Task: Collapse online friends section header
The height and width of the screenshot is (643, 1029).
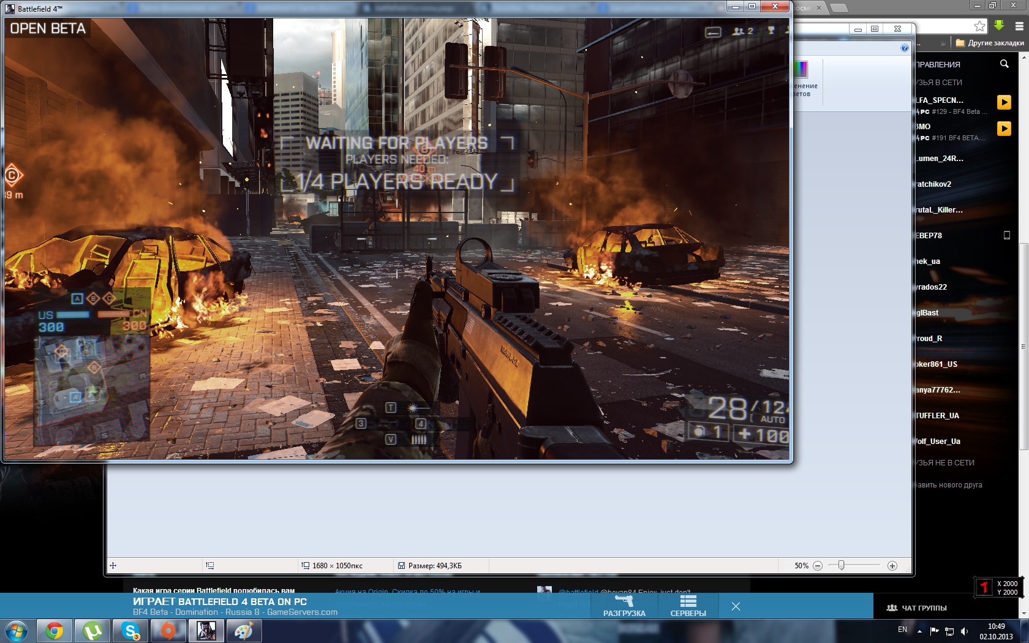Action: coord(939,83)
